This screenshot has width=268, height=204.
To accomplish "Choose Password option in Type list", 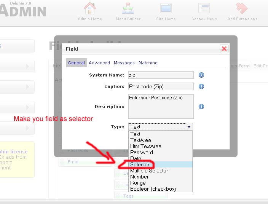I will tap(161, 152).
